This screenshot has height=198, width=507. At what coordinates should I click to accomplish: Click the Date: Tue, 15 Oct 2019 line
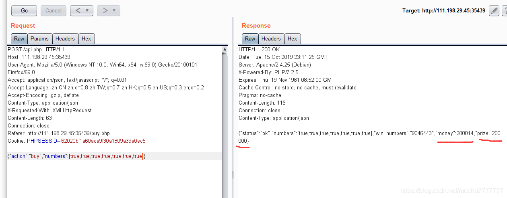pyautogui.click(x=283, y=57)
